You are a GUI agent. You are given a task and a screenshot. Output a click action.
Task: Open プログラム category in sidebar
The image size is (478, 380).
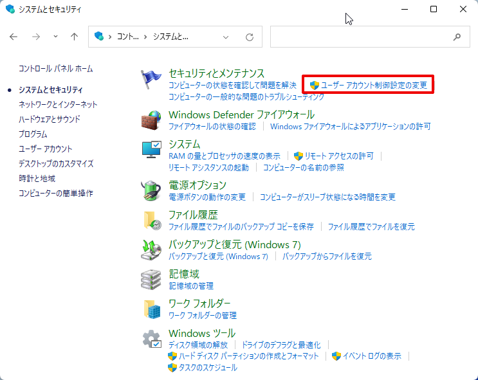pos(33,134)
